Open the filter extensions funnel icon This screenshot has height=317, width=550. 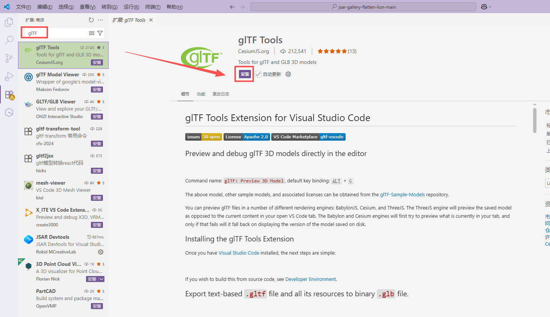[x=100, y=33]
